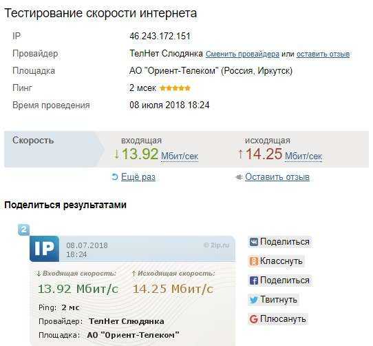
Task: Click Мбит/сек unit next to outgoing speed
Action: (303, 156)
